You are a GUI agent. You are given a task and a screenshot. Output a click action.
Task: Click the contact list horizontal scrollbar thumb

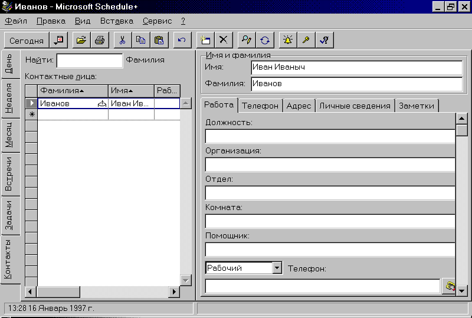58,291
